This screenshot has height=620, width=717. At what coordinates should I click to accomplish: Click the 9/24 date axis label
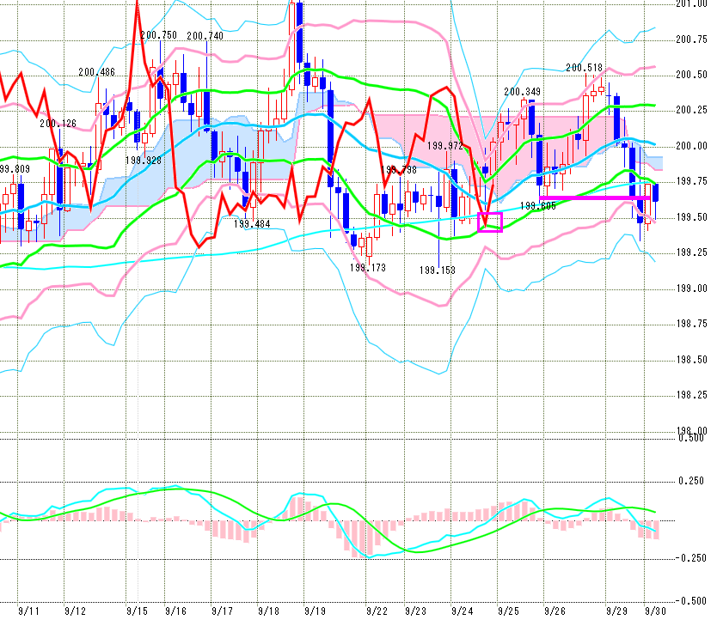point(462,611)
